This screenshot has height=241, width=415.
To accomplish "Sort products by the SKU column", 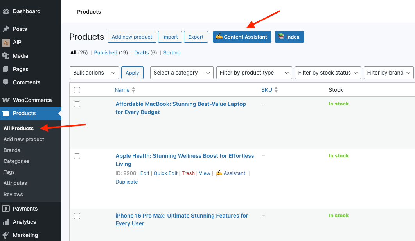I will 266,90.
